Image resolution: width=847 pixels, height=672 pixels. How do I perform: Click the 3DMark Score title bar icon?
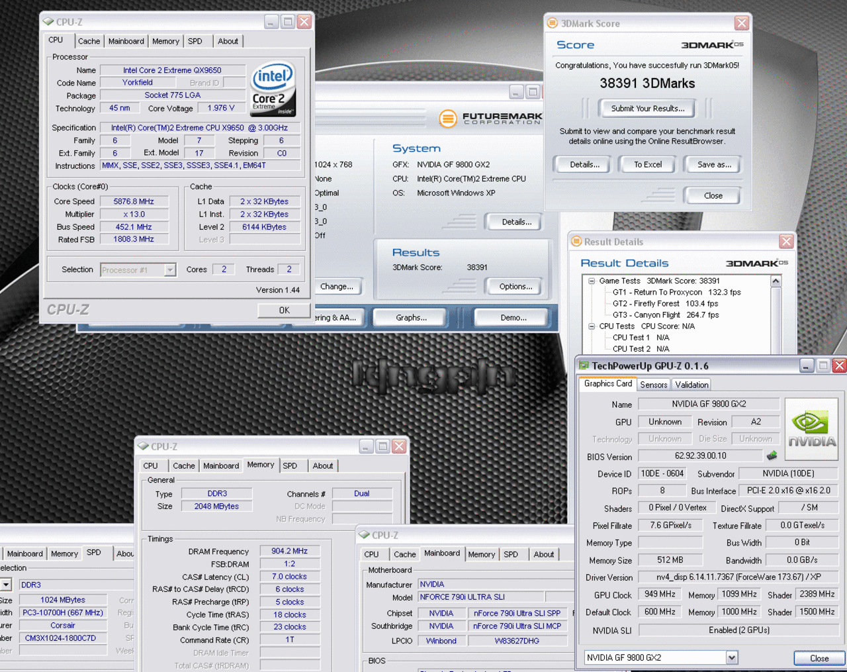pos(553,23)
